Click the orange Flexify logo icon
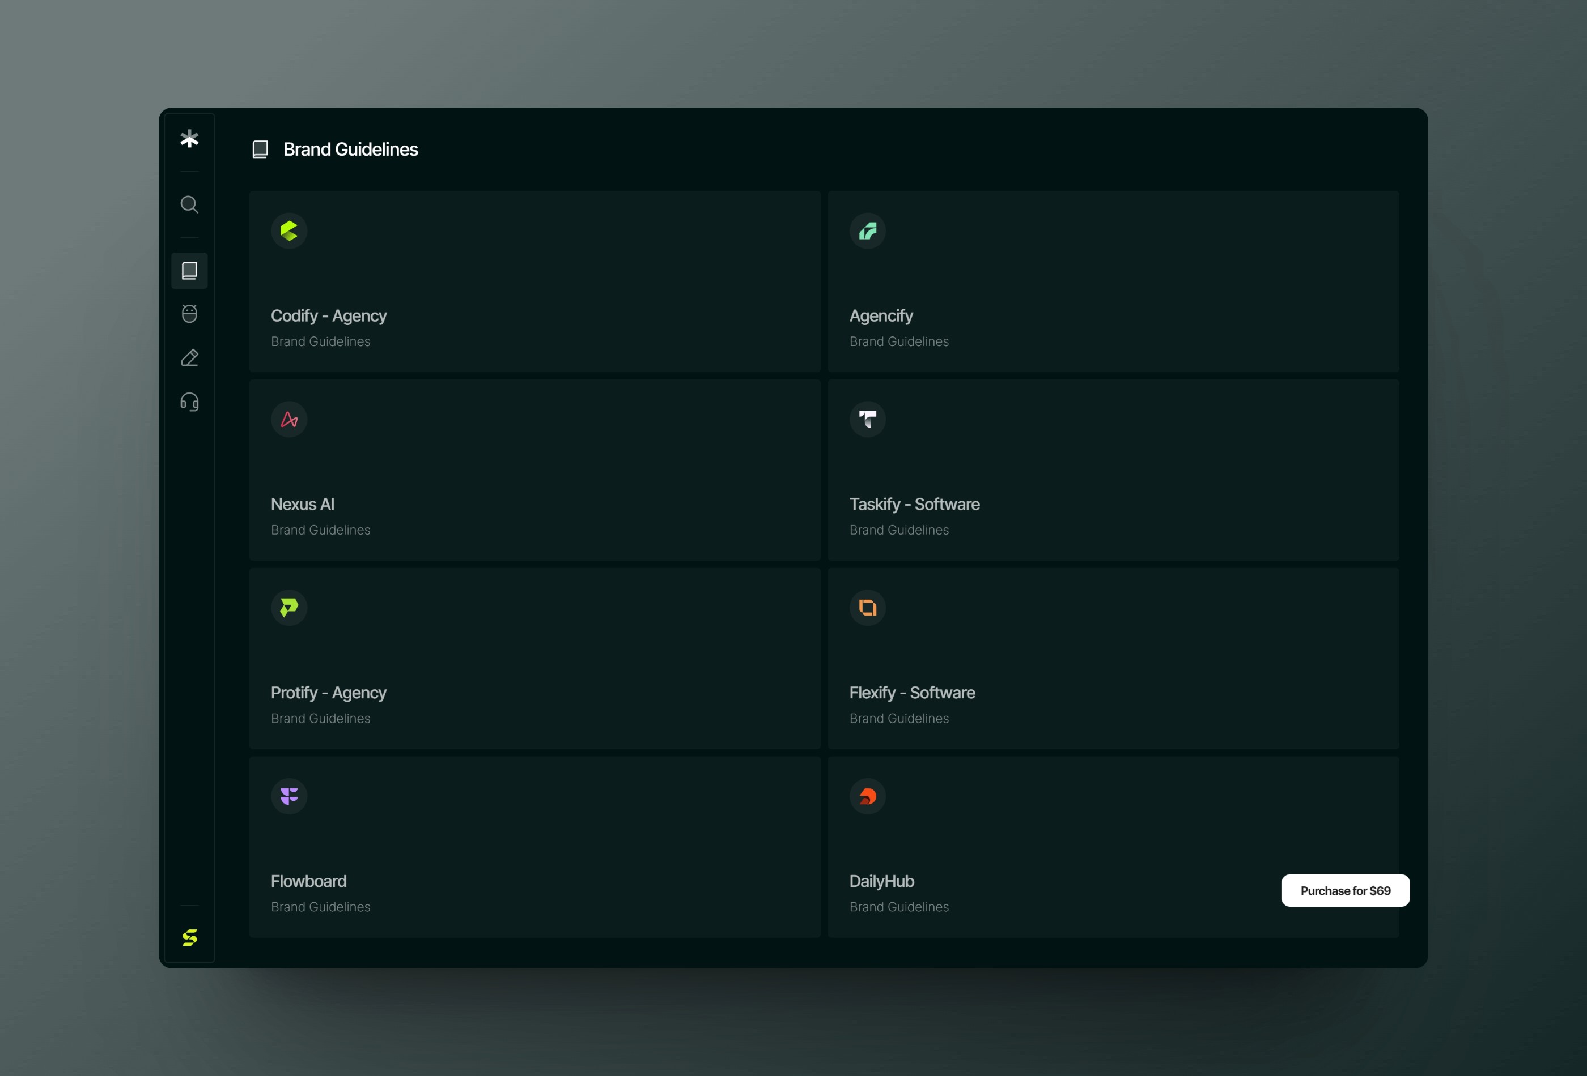The width and height of the screenshot is (1587, 1076). (x=867, y=607)
